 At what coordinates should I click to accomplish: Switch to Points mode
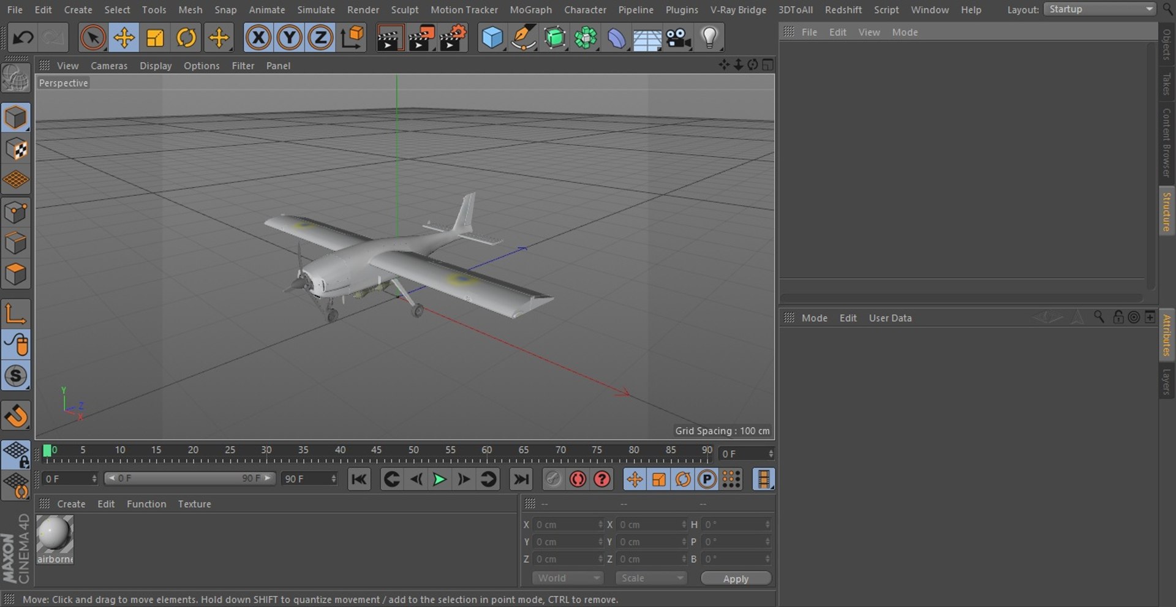click(16, 213)
